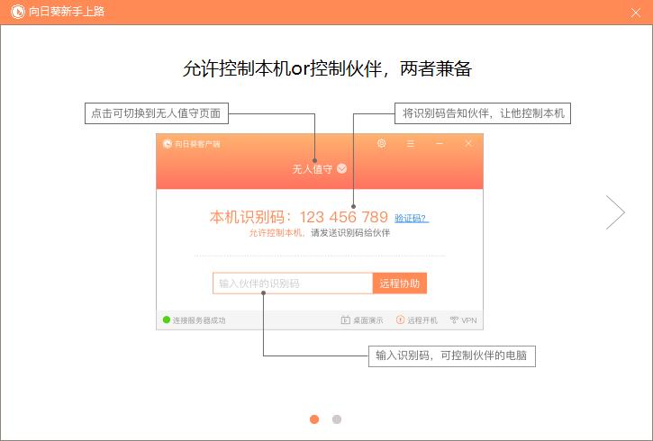This screenshot has height=441, width=653.
Task: Open the hamburger menu in the client window
Action: pos(411,144)
